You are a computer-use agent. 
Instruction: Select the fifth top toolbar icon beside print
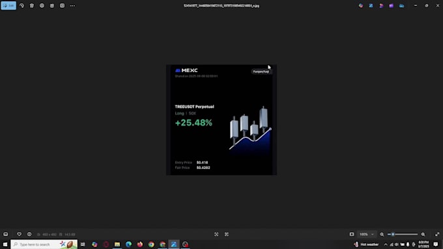[x=52, y=6]
